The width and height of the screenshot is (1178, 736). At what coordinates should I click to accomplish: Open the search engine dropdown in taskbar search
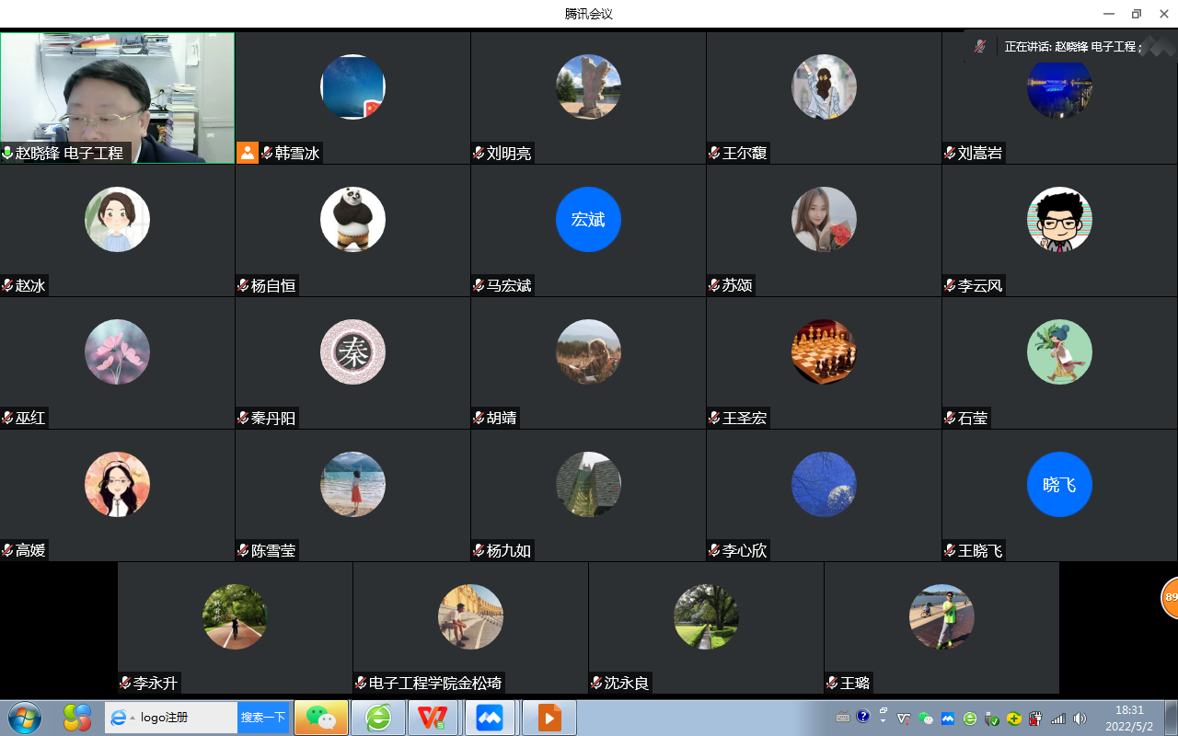click(x=133, y=718)
